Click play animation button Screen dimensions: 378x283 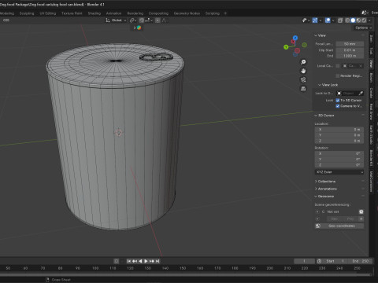(x=146, y=261)
